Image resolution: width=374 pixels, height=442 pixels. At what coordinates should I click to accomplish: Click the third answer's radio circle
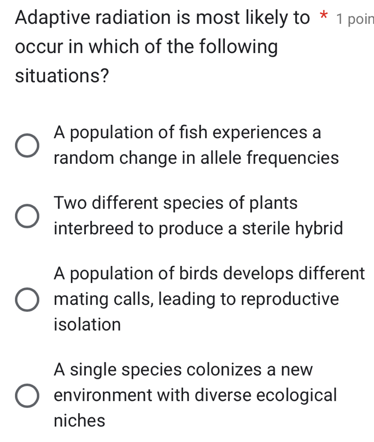(27, 299)
